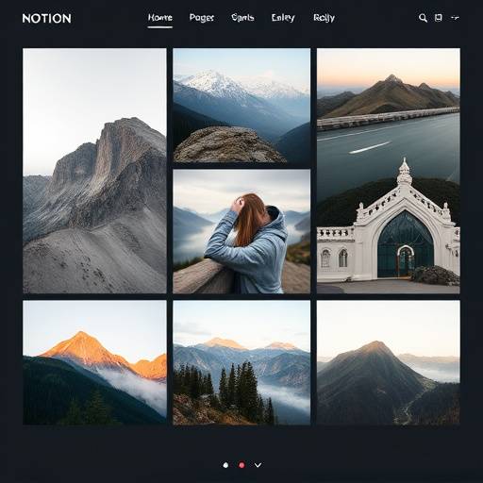Open the snow-capped peak photo
This screenshot has height=483, width=483.
point(241,106)
